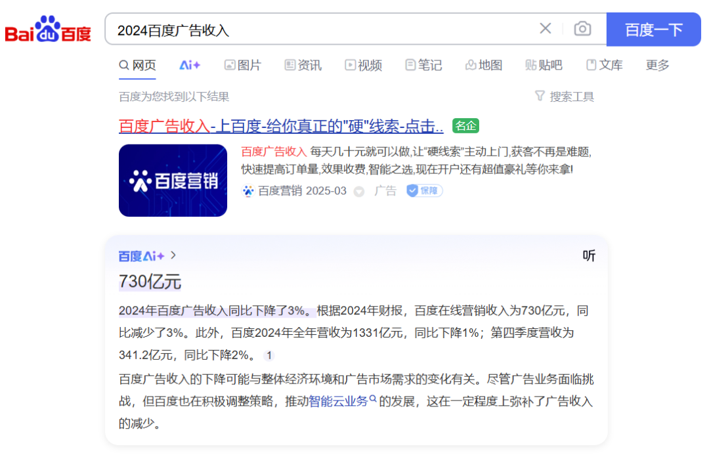The height and width of the screenshot is (455, 709).
Task: Click text 百度为您找到以下结果
Action: coord(174,97)
